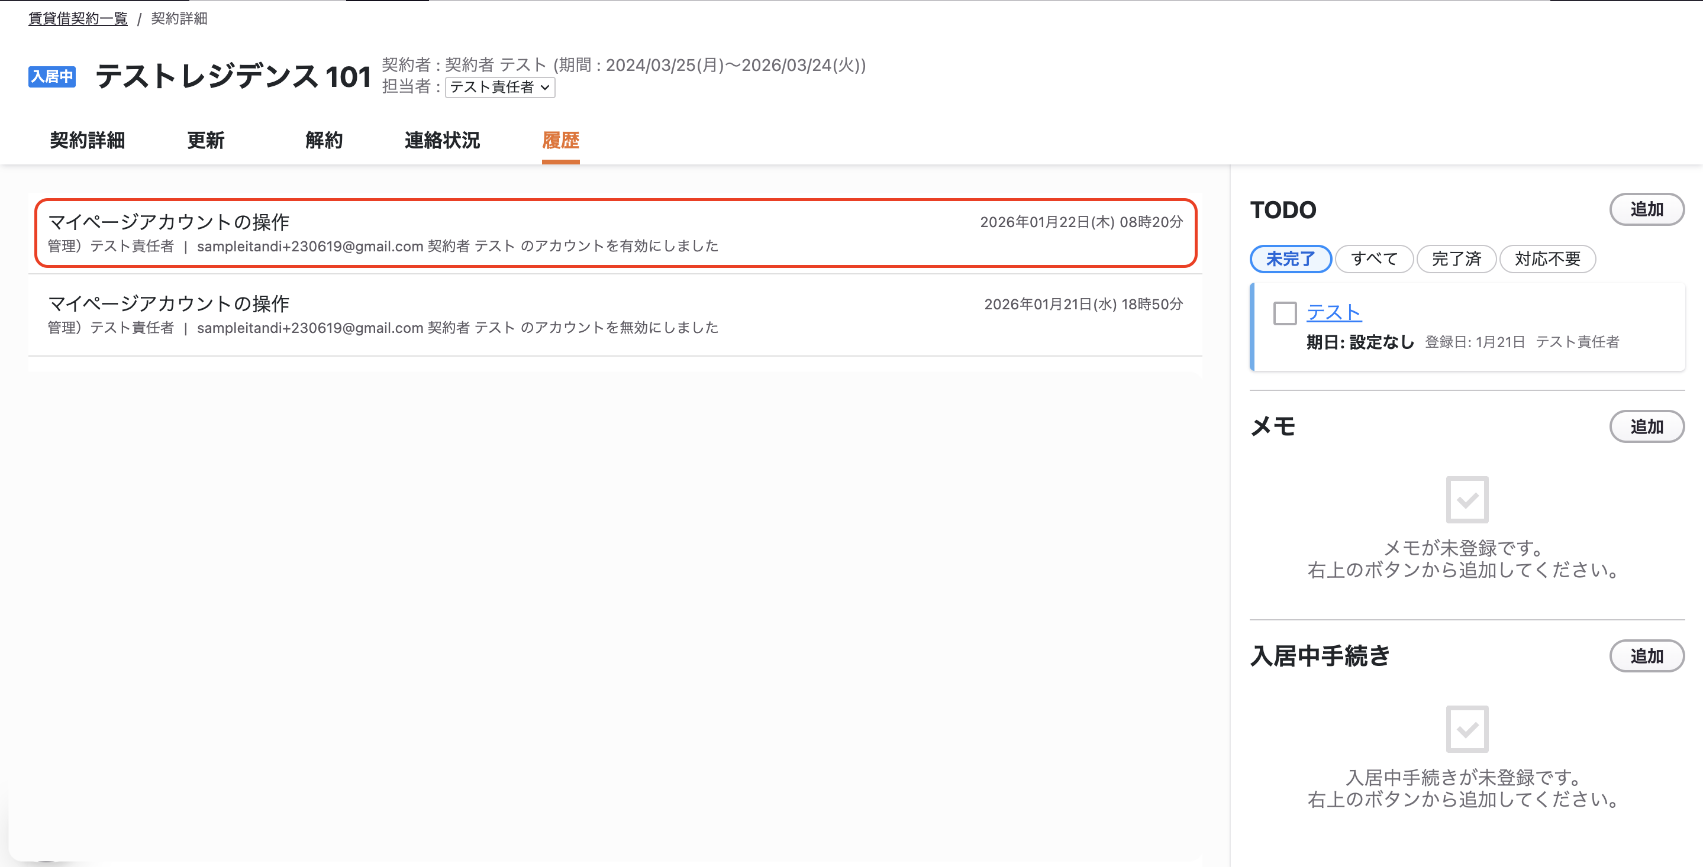Select the 対応不要 TODO filter
Image resolution: width=1703 pixels, height=867 pixels.
[1547, 258]
